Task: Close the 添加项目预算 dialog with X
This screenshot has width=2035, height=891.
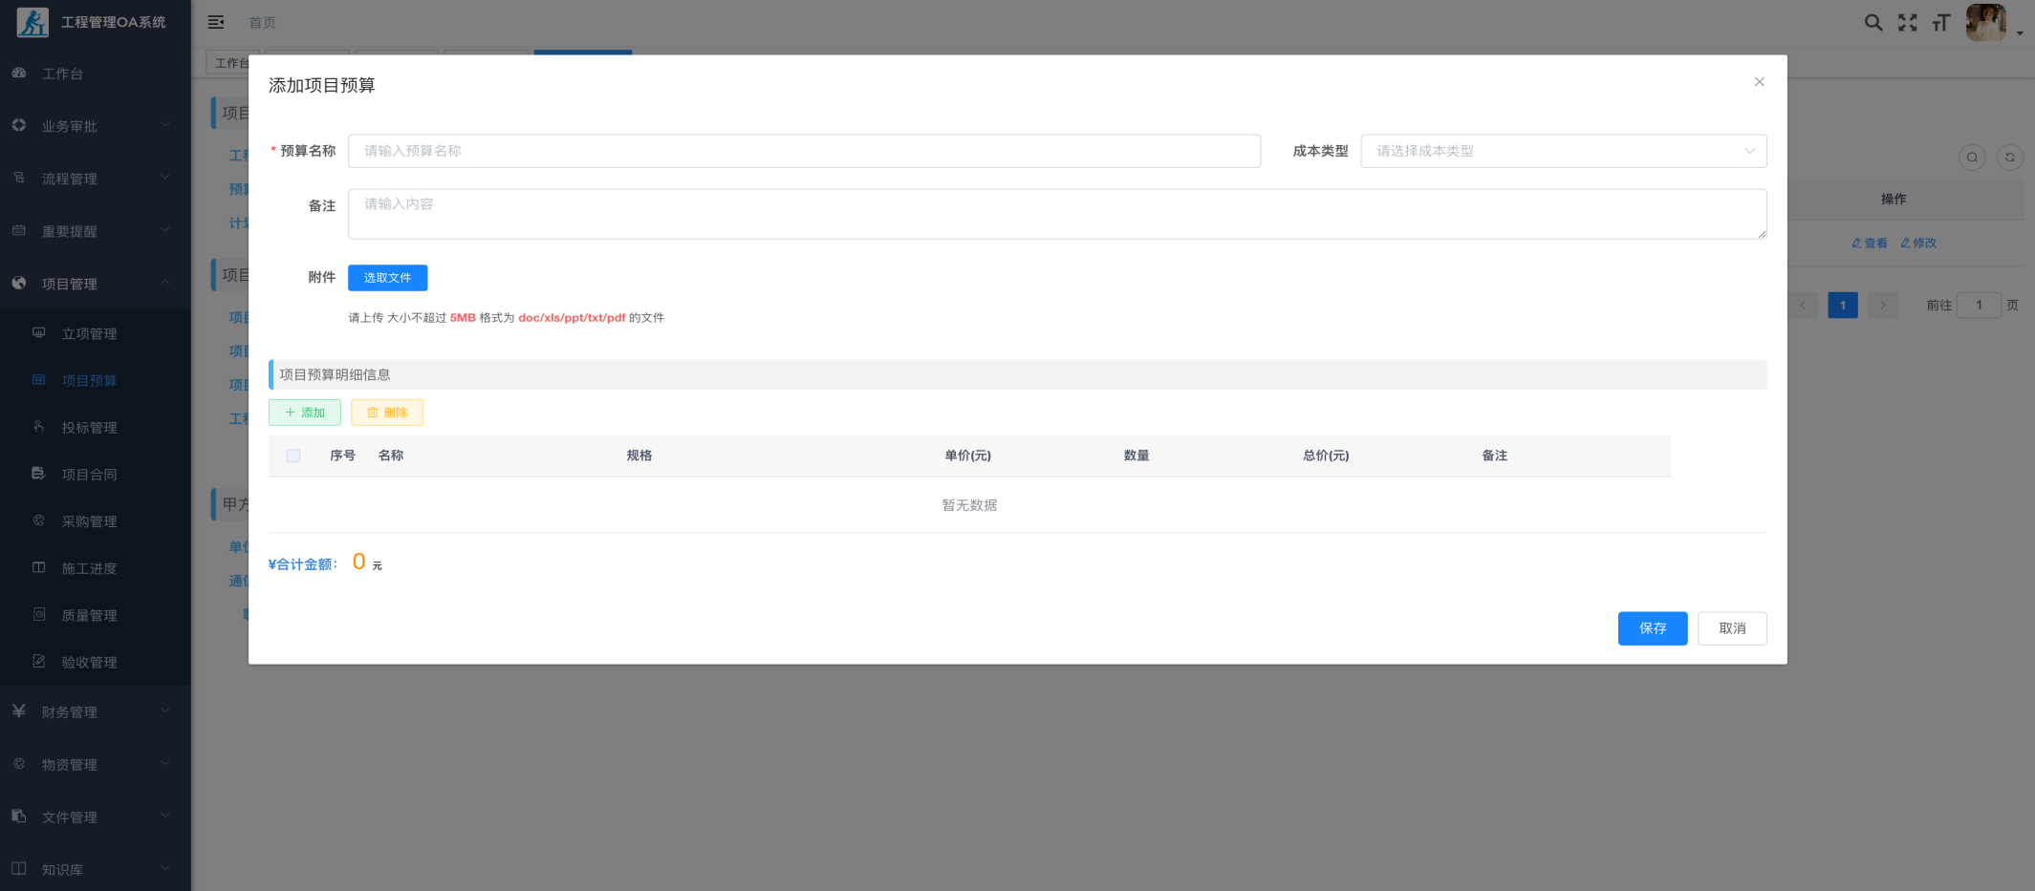Action: click(x=1759, y=82)
